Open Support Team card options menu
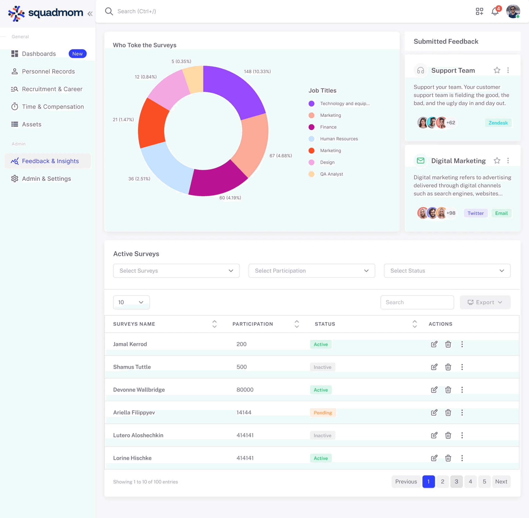Image resolution: width=529 pixels, height=518 pixels. coord(508,70)
